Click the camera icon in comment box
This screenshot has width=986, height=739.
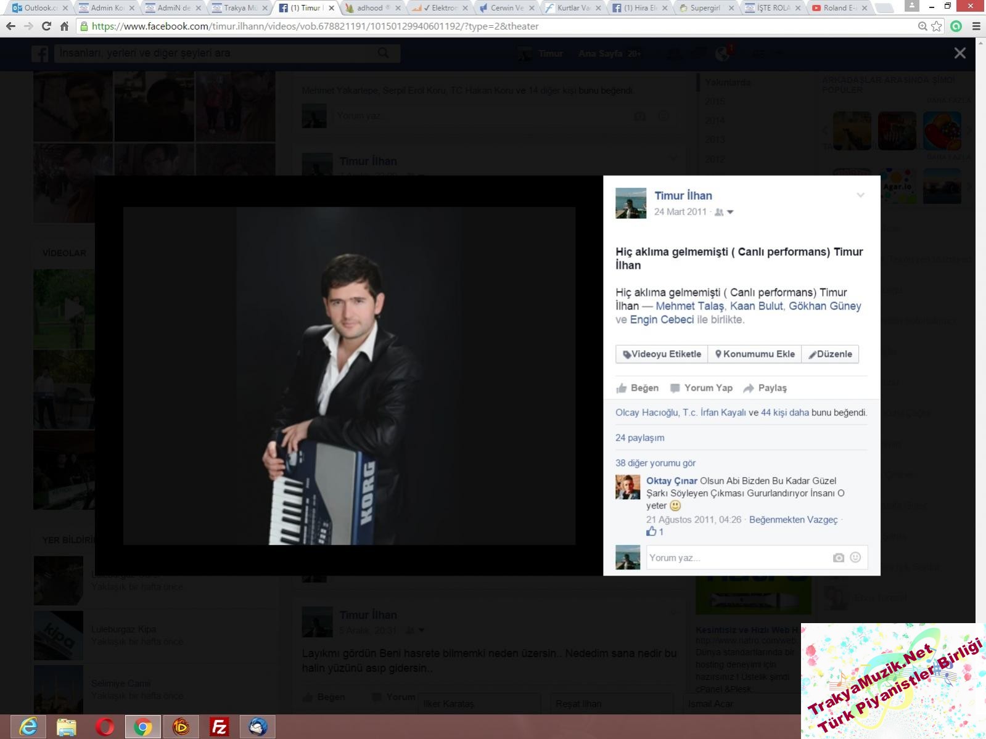[x=838, y=558]
